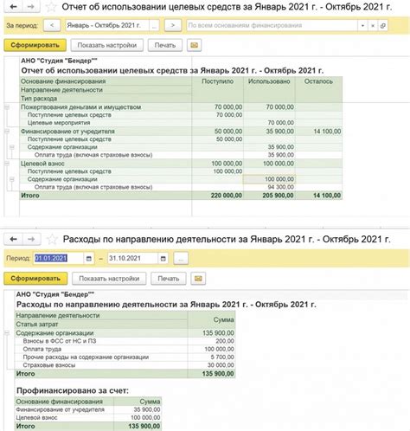
Task: Go forward using the arrow in the Расходы report window
Action: click(x=31, y=239)
